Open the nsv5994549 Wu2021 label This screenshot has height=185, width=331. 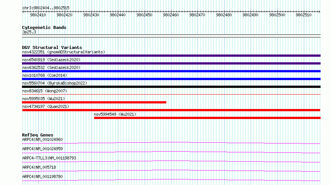pyautogui.click(x=115, y=114)
